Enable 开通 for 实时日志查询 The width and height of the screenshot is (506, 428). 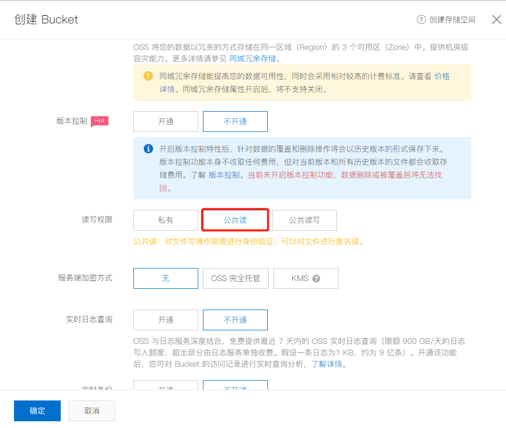click(x=166, y=320)
